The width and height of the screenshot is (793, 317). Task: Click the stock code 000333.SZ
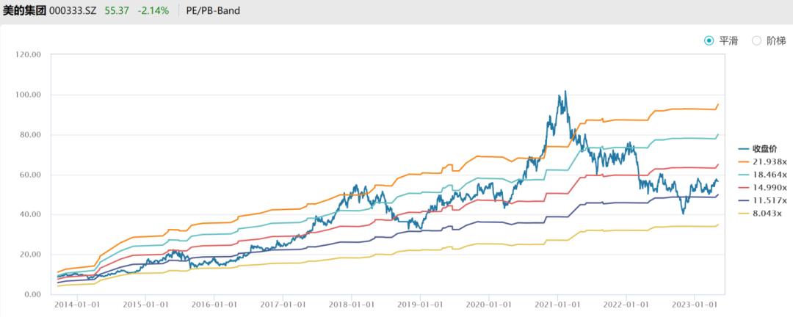point(76,11)
